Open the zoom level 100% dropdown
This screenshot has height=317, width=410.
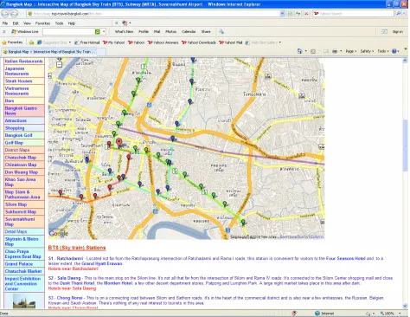pyautogui.click(x=400, y=314)
